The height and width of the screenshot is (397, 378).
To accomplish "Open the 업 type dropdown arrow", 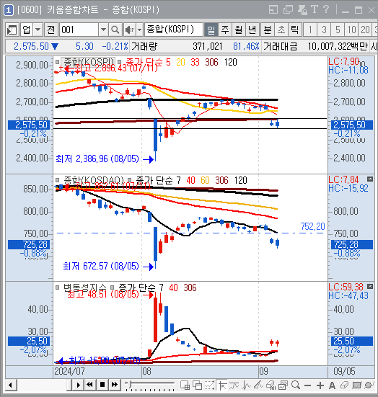I will coord(38,30).
